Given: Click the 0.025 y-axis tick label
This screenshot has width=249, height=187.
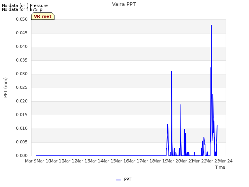Looking at the screenshot, I should (22, 87).
